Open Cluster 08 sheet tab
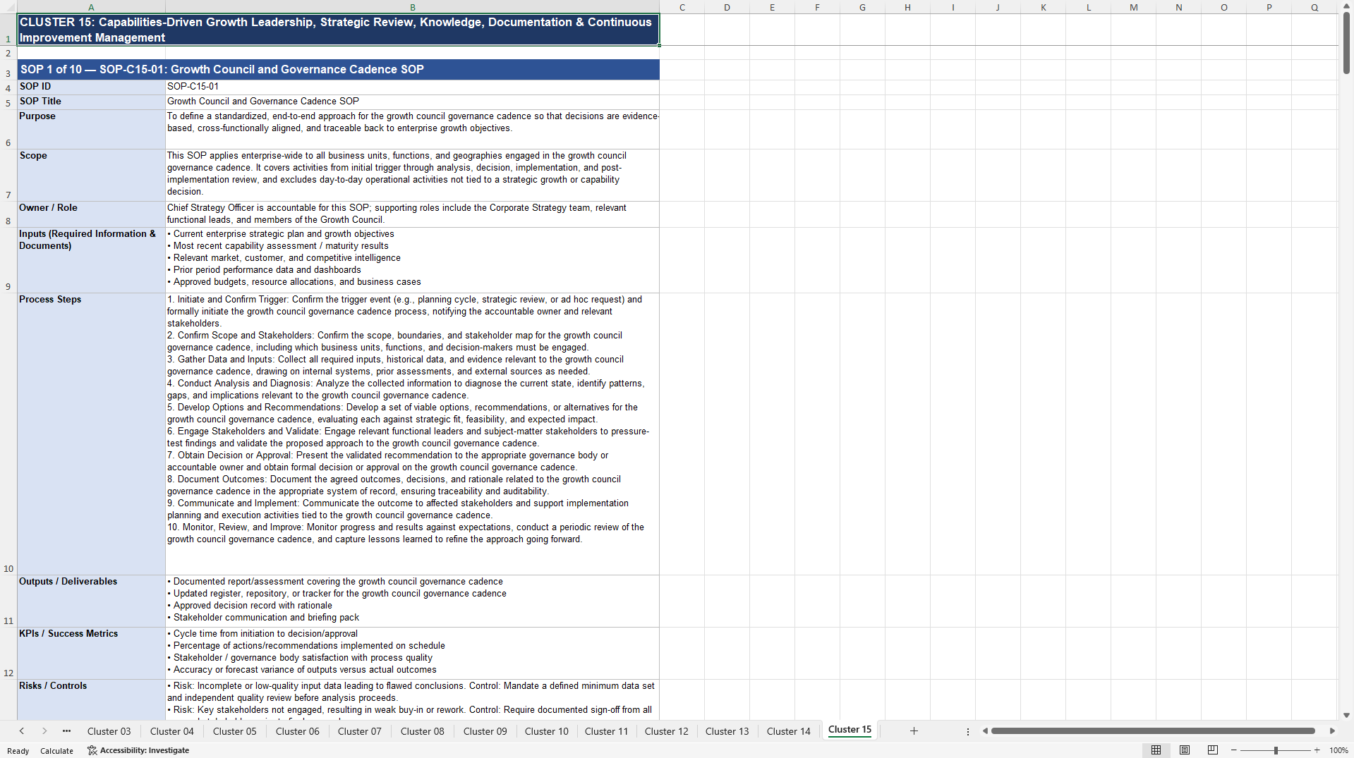 422,731
